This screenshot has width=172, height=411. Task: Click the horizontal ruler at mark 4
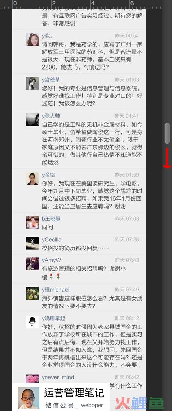(93, 3)
